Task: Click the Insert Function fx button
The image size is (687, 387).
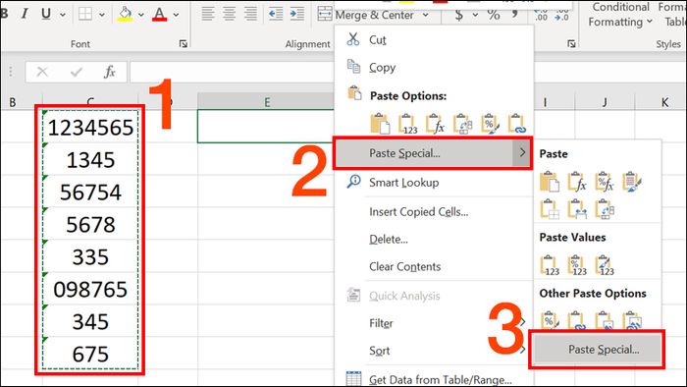Action: [110, 72]
